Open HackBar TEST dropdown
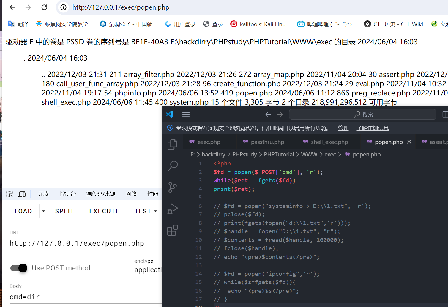This screenshot has height=307, width=448. 146,211
